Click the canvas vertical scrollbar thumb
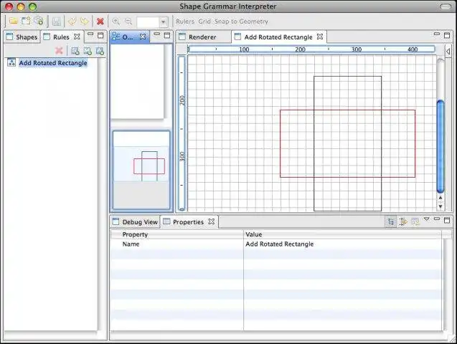457x344 pixels. [440, 146]
